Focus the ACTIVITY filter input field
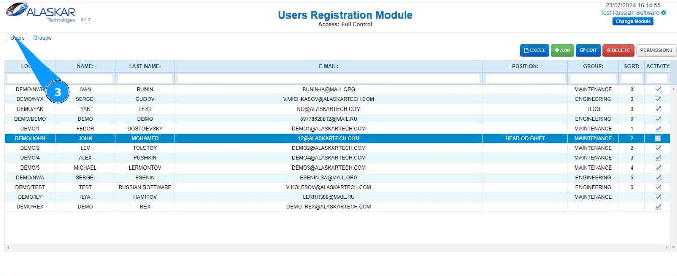Screen dimensions: 677x276 (657, 79)
